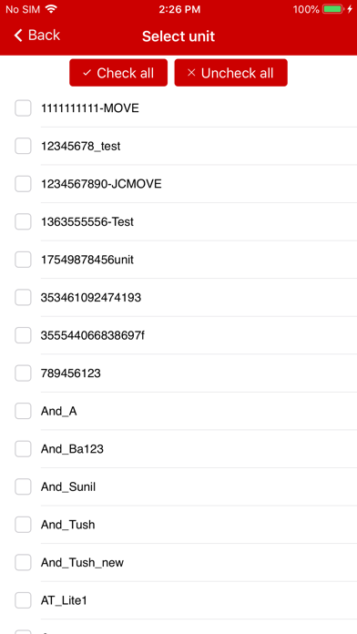
Task: Tick the 1234567890-JCMOVE checkbox
Action: 23,184
